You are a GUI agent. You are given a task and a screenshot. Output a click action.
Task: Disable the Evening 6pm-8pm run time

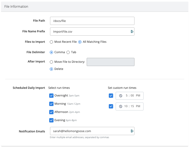pos(51,120)
